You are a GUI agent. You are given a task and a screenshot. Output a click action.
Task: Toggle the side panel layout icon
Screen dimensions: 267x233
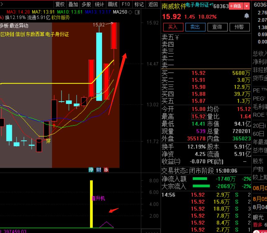coord(137,12)
